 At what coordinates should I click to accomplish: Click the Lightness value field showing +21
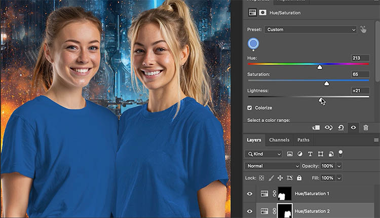(x=360, y=91)
